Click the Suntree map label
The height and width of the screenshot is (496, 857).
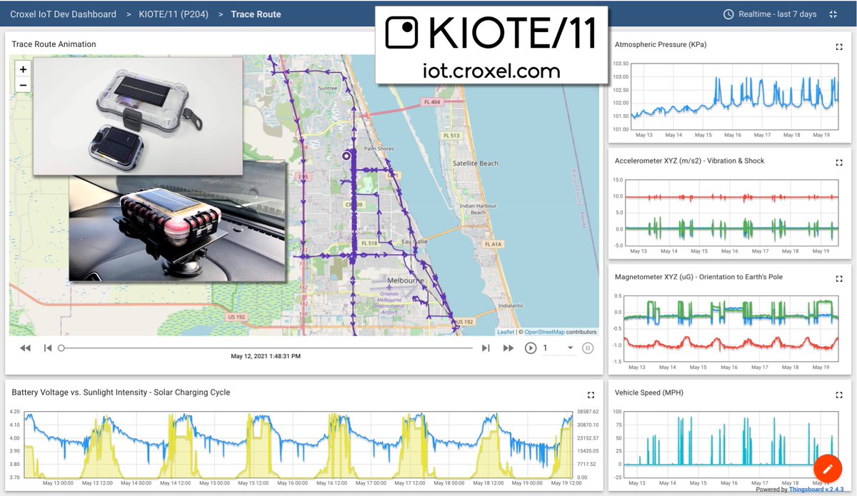click(328, 88)
